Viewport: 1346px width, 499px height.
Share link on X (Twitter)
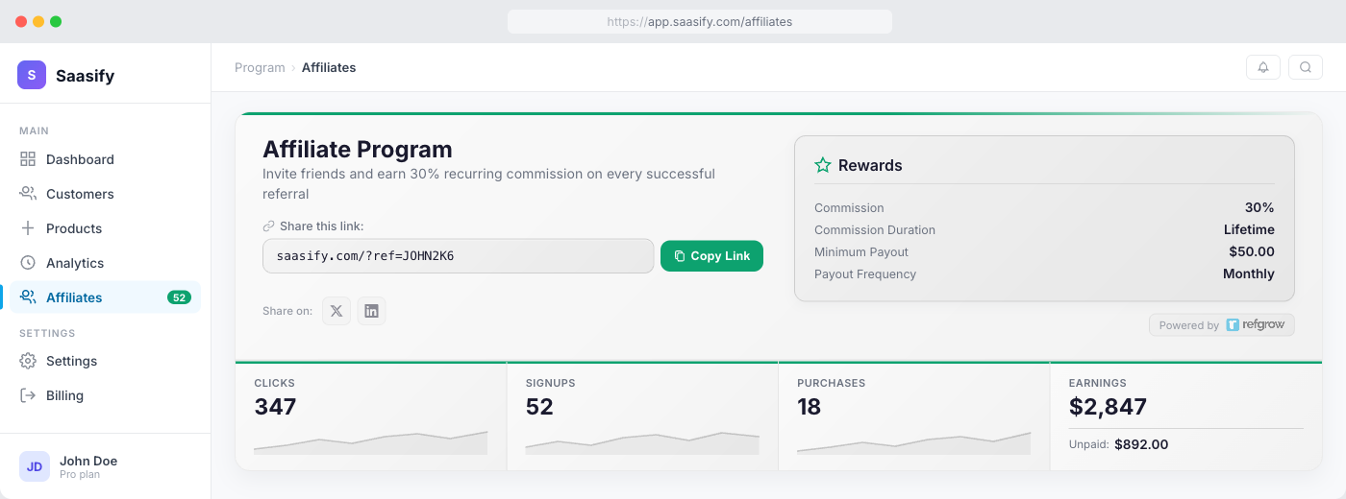tap(336, 311)
